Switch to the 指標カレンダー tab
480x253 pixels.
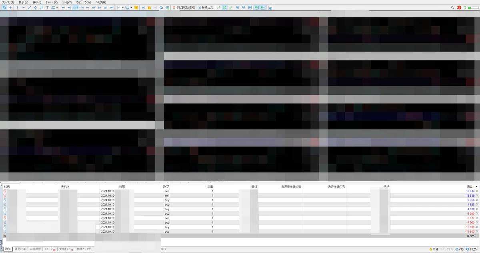coord(84,249)
